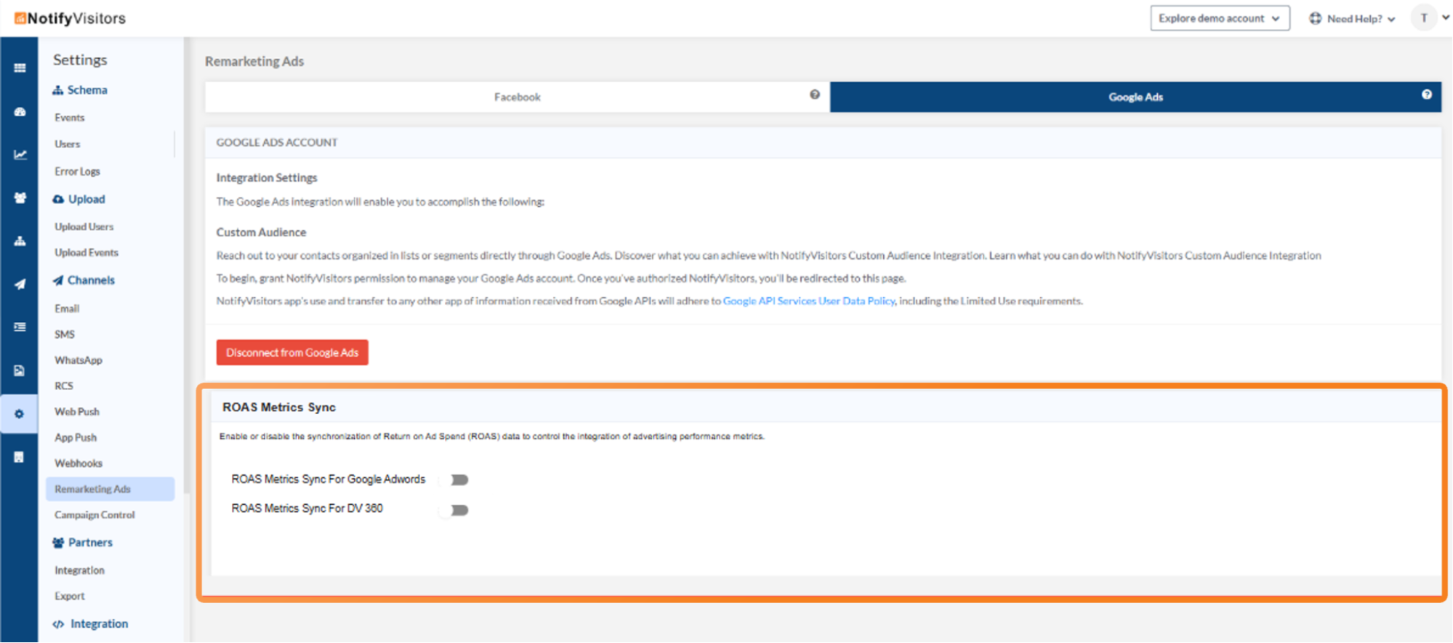Open the saved document icon in left rail

(x=20, y=371)
